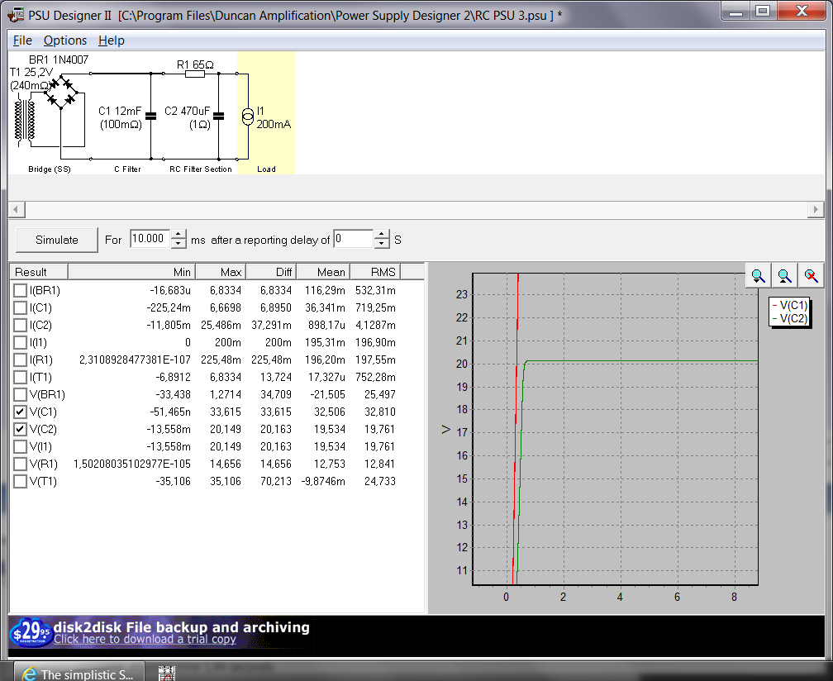Click the C Filter section label
Screen dimensions: 833x681
point(127,169)
